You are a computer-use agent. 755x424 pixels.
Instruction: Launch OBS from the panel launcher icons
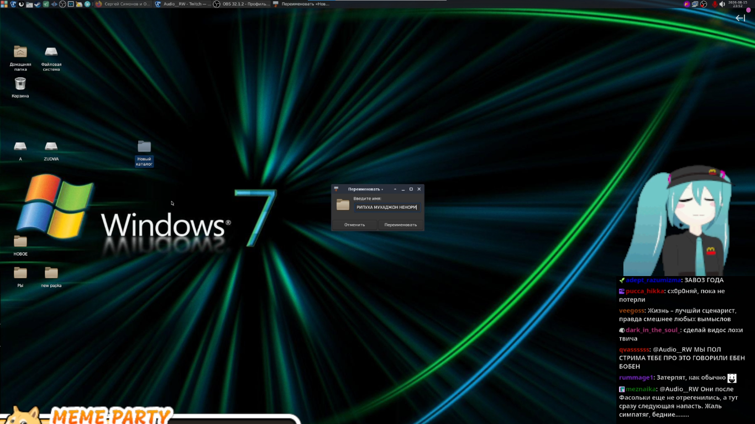[x=62, y=4]
